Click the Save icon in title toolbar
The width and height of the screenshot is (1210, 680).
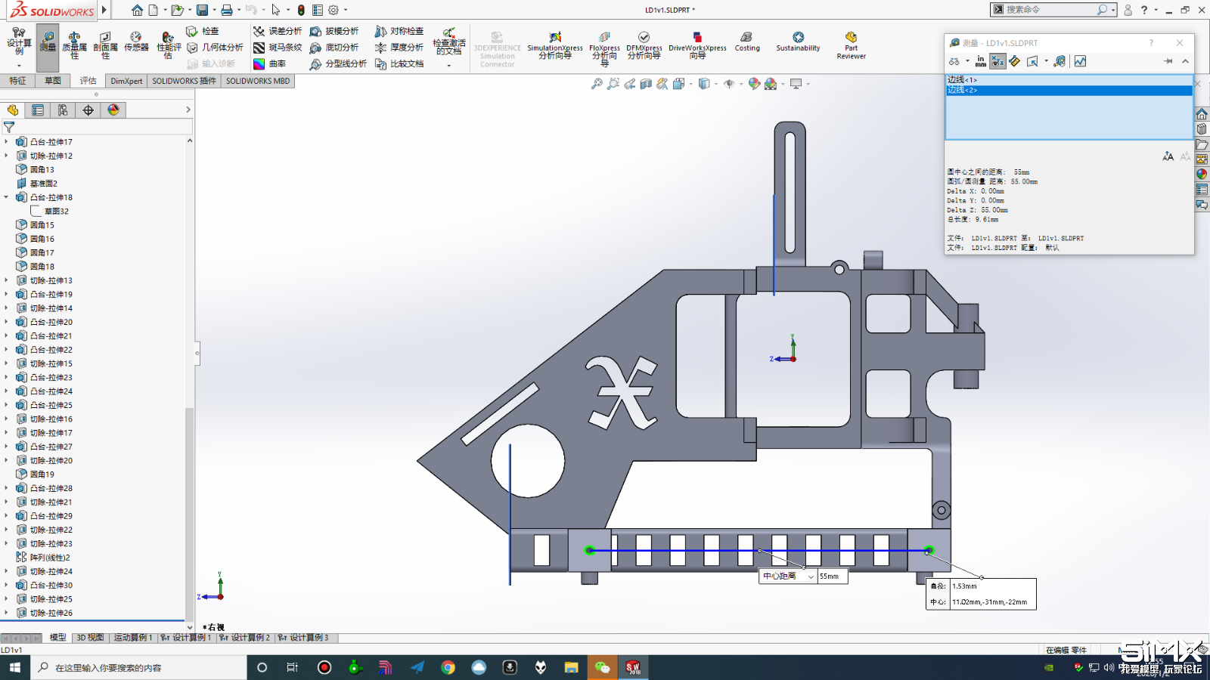[x=202, y=10]
